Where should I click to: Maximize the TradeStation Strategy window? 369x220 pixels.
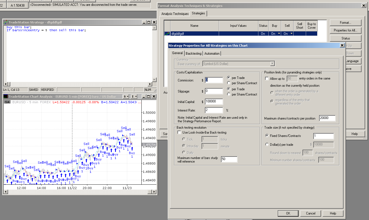(x=149, y=22)
